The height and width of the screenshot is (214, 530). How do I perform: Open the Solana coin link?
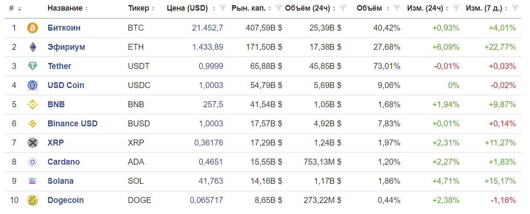click(60, 181)
